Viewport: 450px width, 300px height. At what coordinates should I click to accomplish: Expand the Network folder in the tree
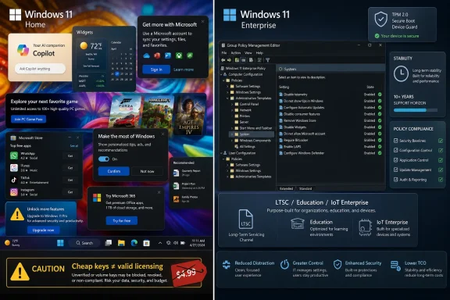(x=232, y=110)
